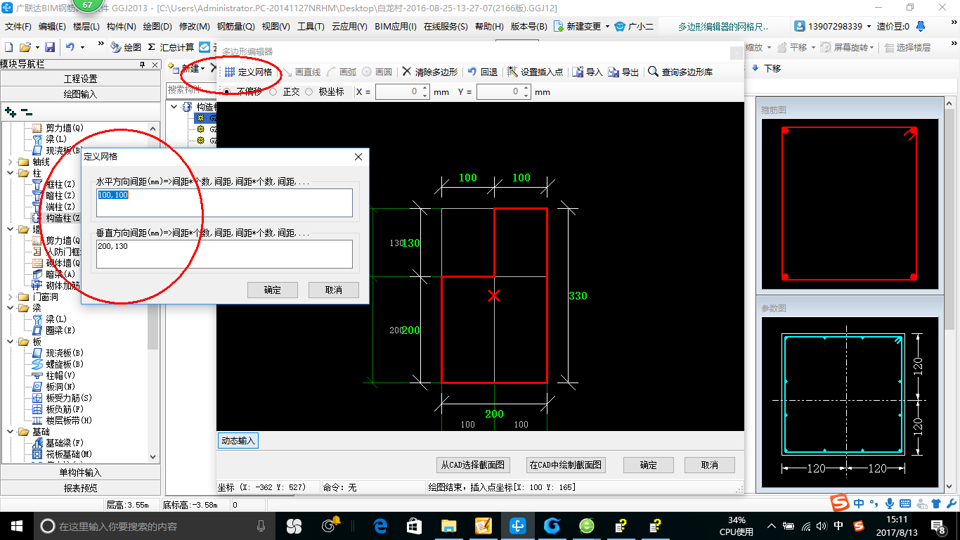
Task: Click the 垂直方向间距 input field
Action: 224,254
